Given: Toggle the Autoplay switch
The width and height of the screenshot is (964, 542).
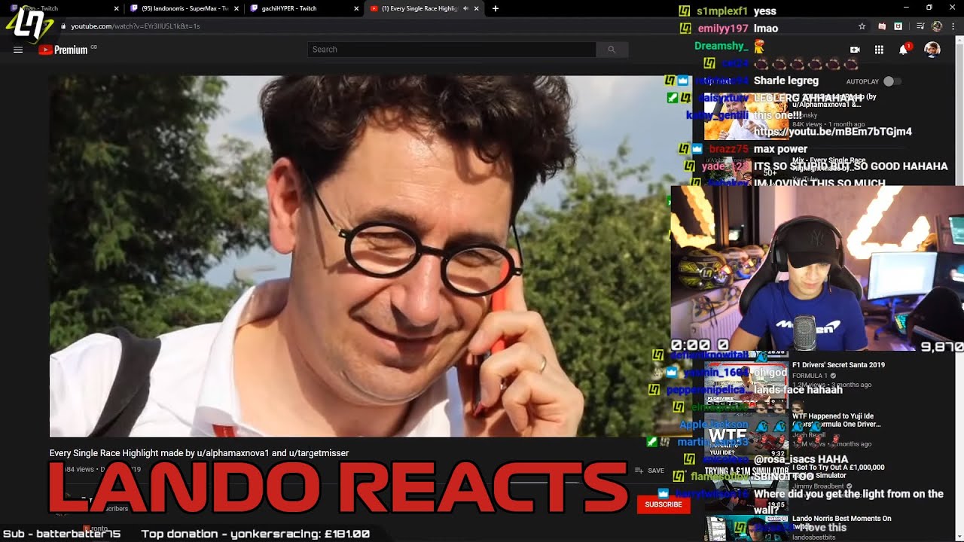Looking at the screenshot, I should pos(892,81).
